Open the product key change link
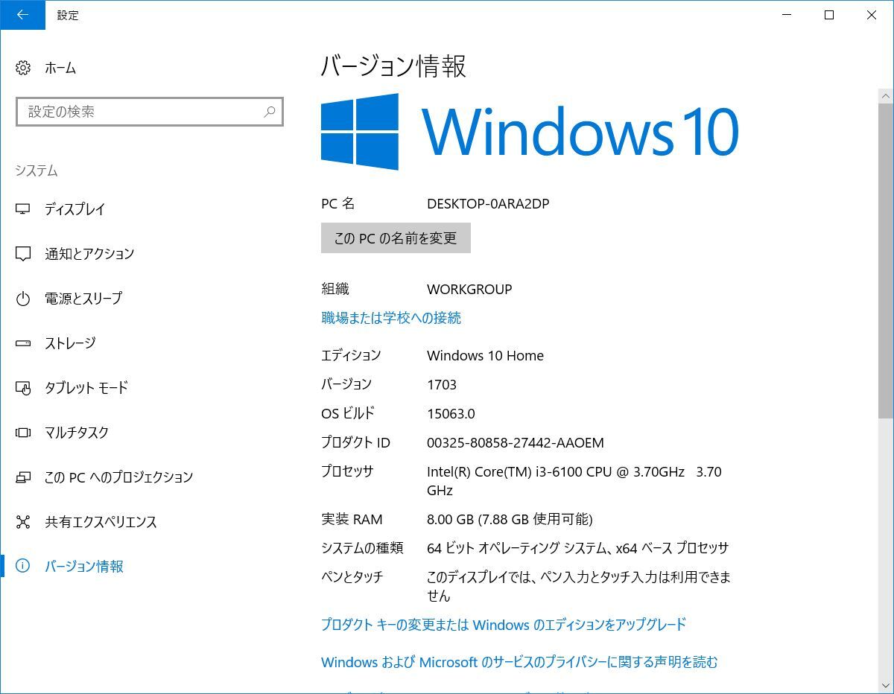Image resolution: width=894 pixels, height=694 pixels. tap(504, 625)
